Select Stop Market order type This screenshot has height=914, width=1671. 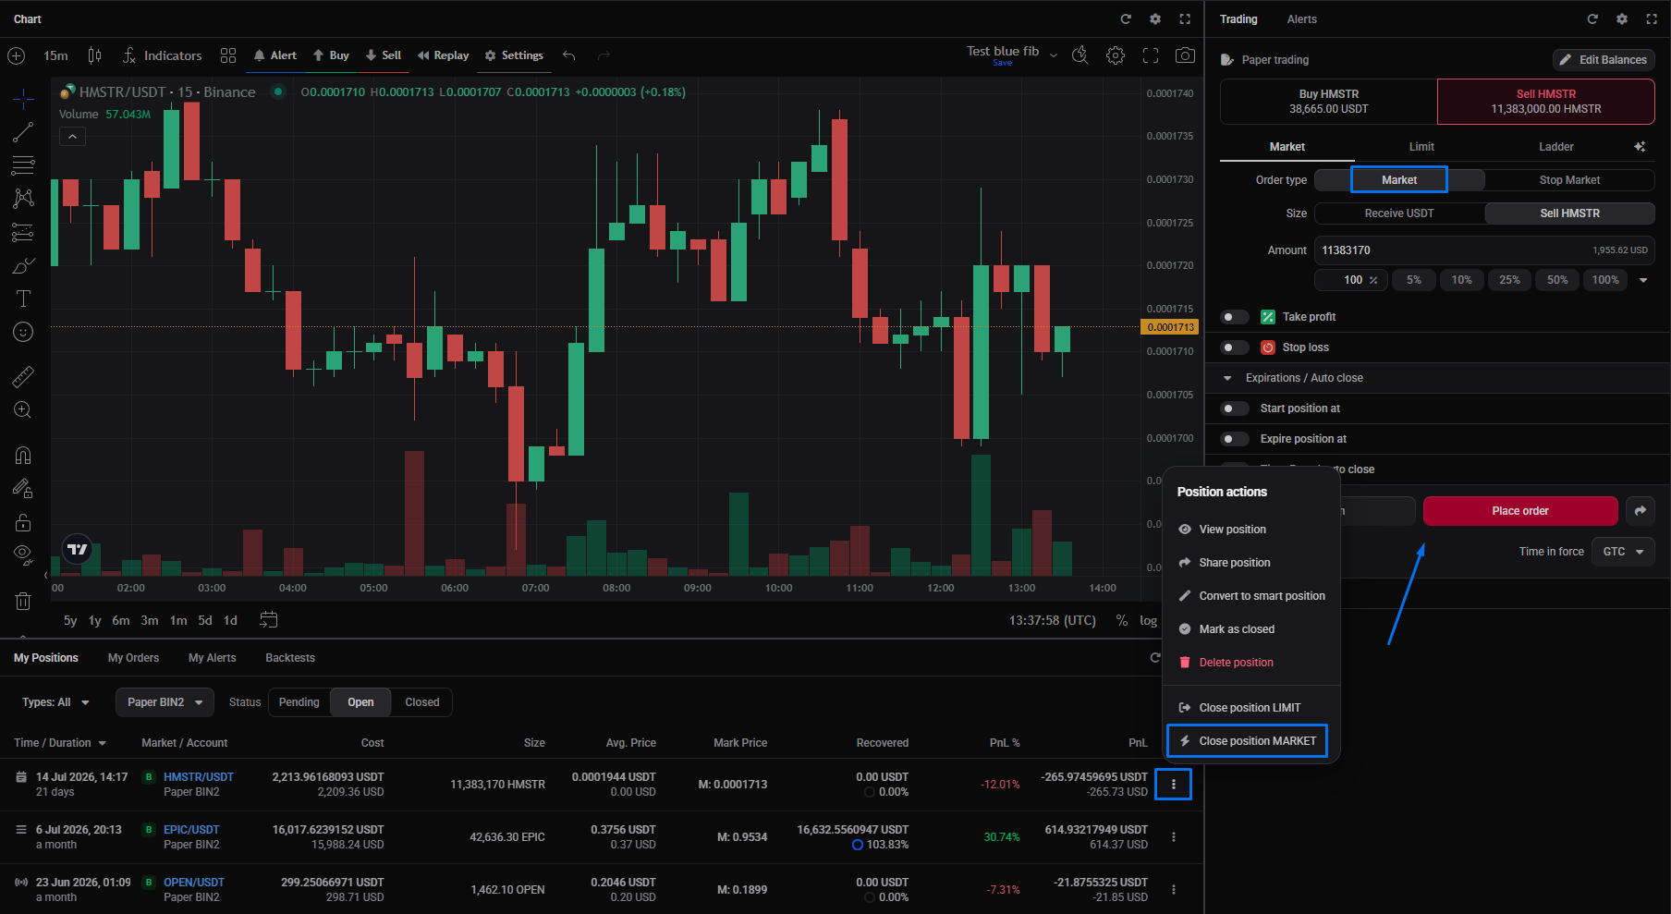point(1569,180)
